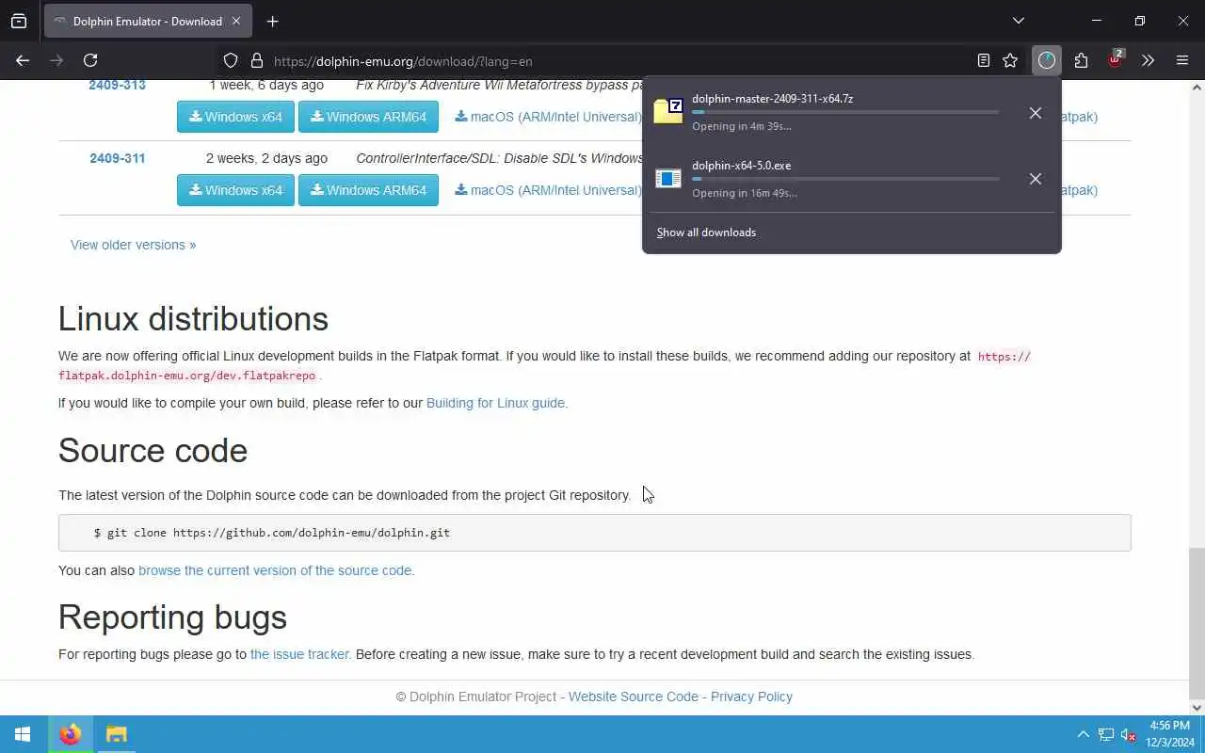The height and width of the screenshot is (753, 1205).
Task: Open the 2409-313 version link
Action: 117,85
